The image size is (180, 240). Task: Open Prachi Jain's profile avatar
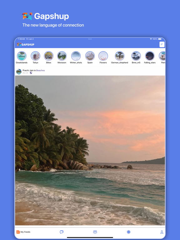click(19, 72)
